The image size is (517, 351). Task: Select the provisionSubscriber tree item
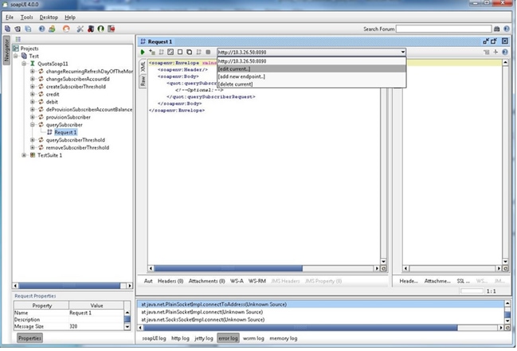pyautogui.click(x=69, y=117)
